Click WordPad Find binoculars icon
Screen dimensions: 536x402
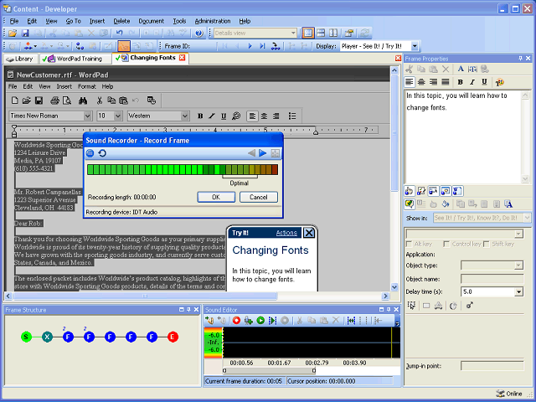pos(83,100)
